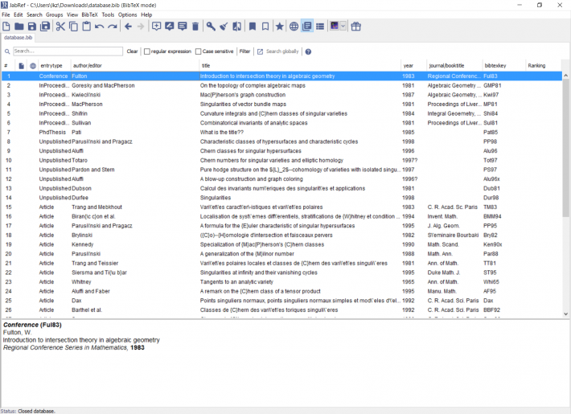Screen dimensions: 571x414
Task: Click the Save all databases icon
Action: (45, 27)
